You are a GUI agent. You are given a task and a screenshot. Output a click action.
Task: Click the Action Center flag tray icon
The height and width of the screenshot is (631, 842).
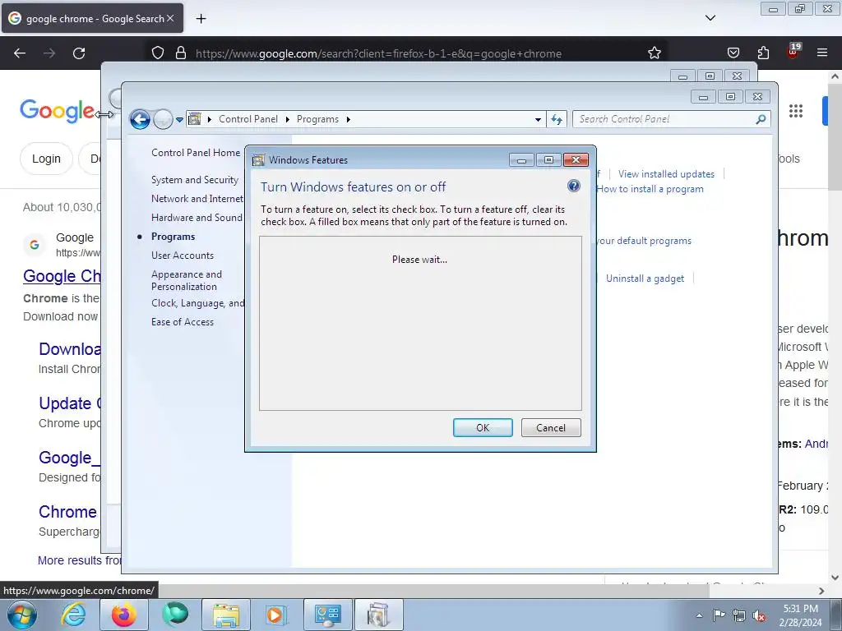click(719, 615)
